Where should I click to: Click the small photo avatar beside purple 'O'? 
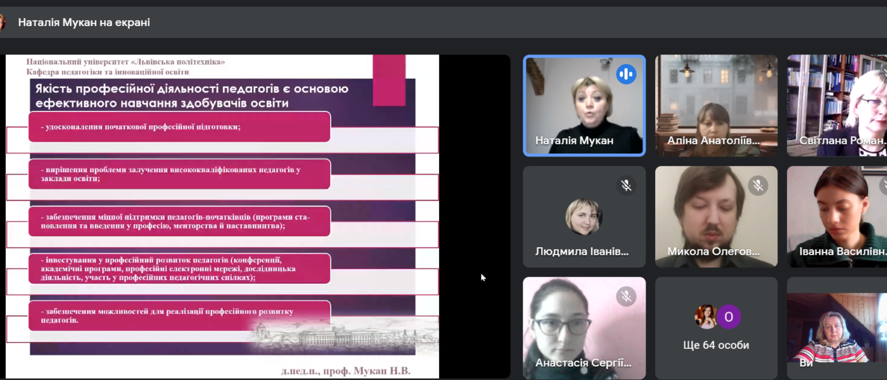pyautogui.click(x=705, y=317)
